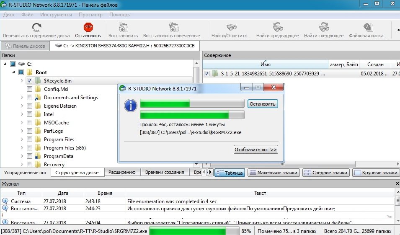Click the Reread disk contents icon
400x235 pixels.
pos(36,27)
